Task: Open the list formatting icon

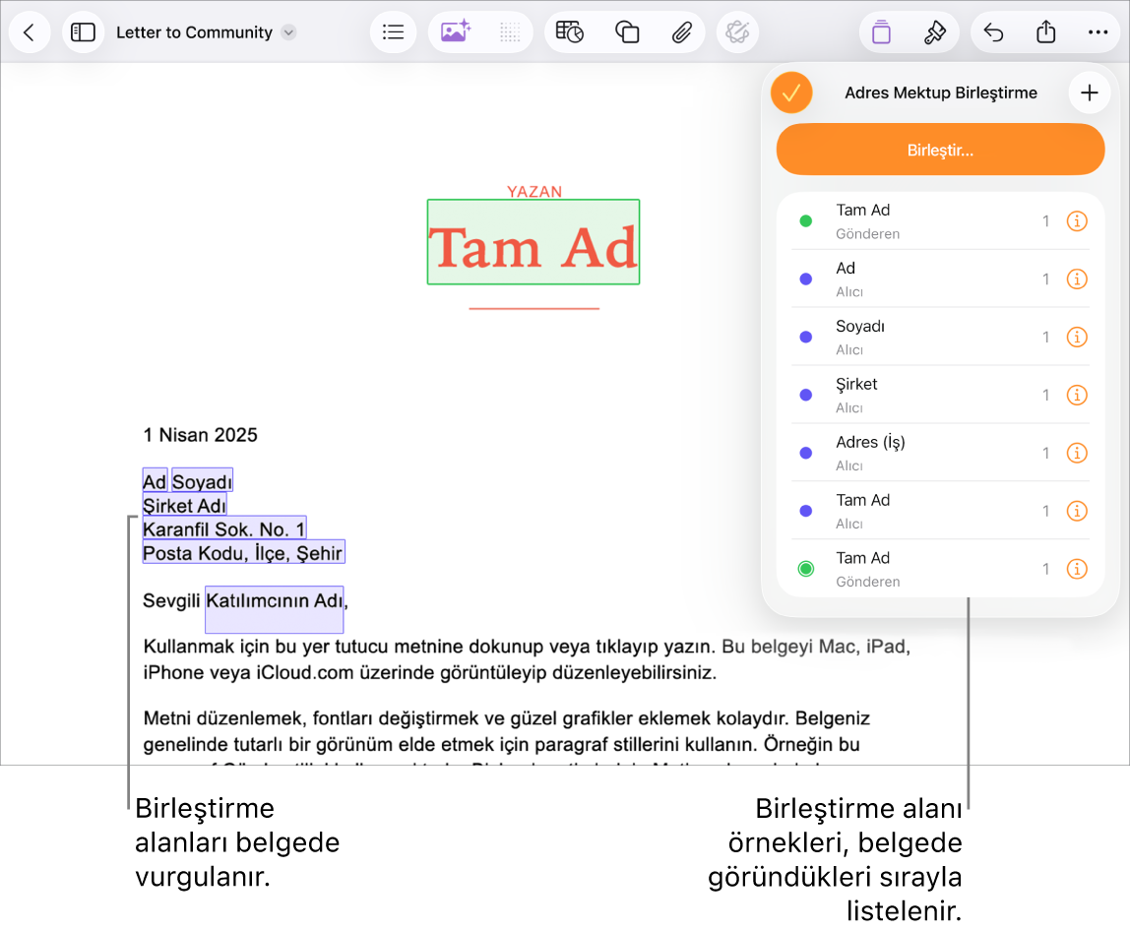Action: click(x=393, y=32)
